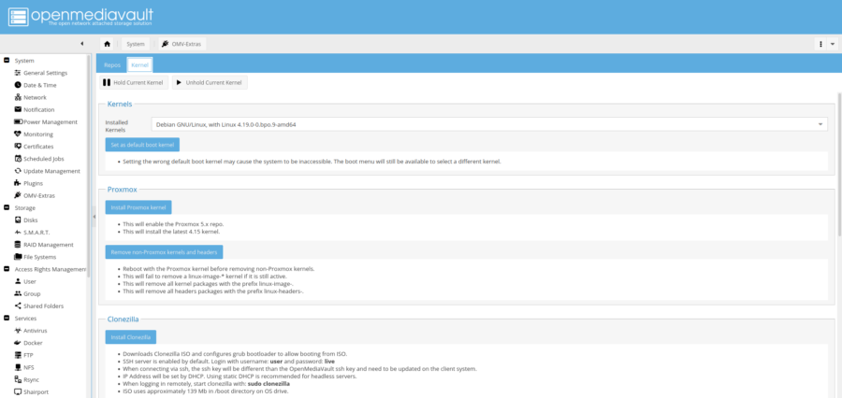Click the System breadcrumb item
Screen dimensions: 842x398
click(x=136, y=44)
